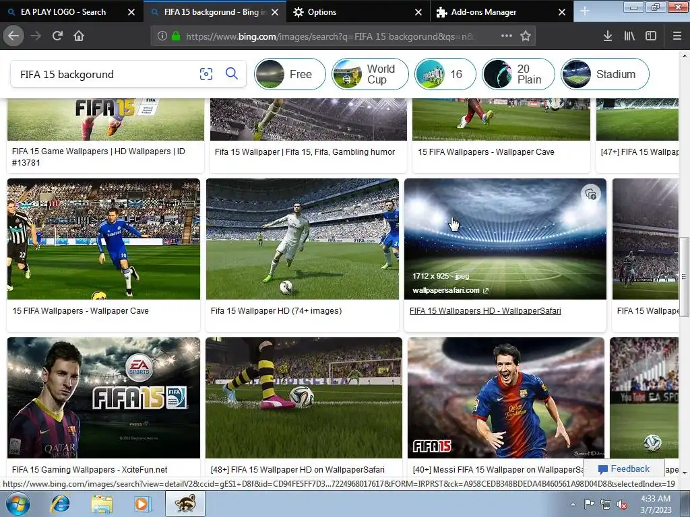Click the blue search magnifier icon
The height and width of the screenshot is (517, 690).
(x=232, y=74)
